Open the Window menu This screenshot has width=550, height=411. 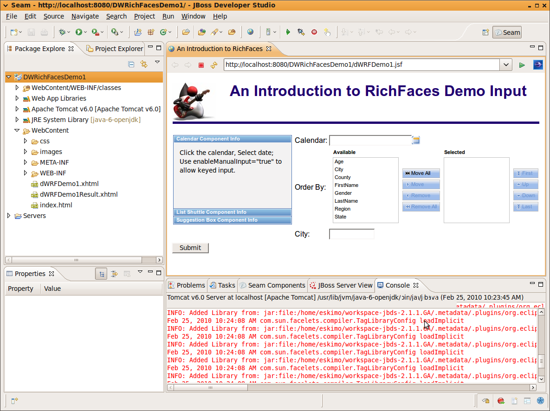click(x=193, y=17)
